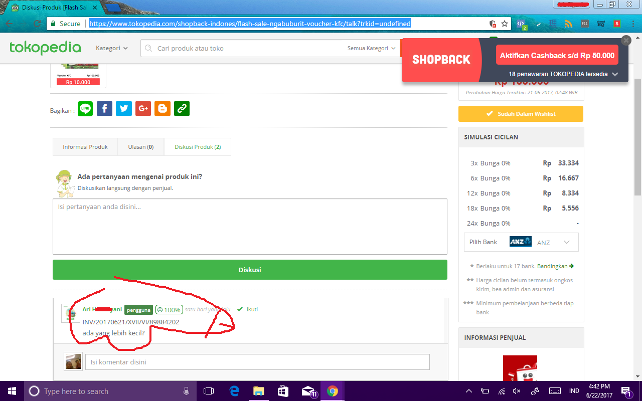Click the seller ShopBack logo thumbnail
Image resolution: width=642 pixels, height=401 pixels.
(x=520, y=368)
